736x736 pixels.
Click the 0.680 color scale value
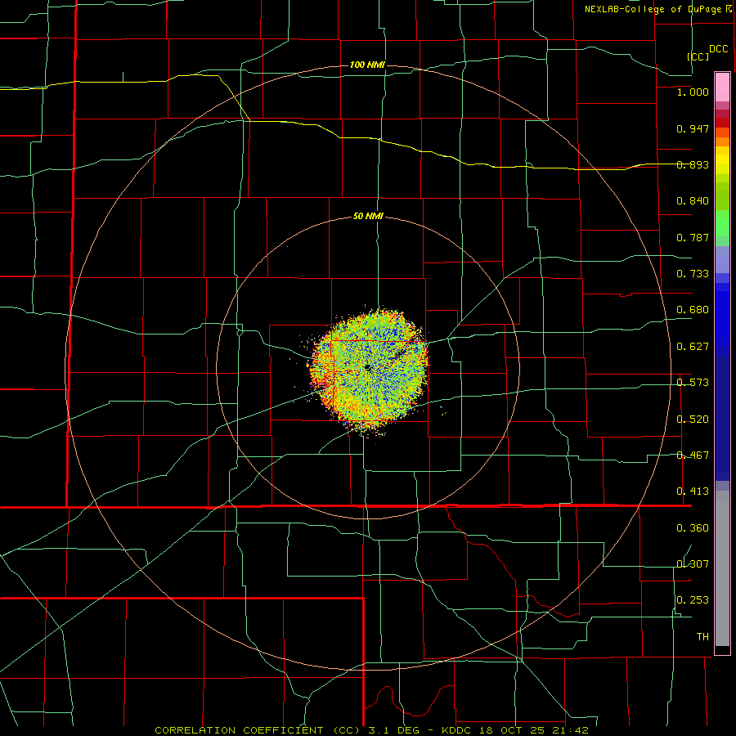[693, 310]
